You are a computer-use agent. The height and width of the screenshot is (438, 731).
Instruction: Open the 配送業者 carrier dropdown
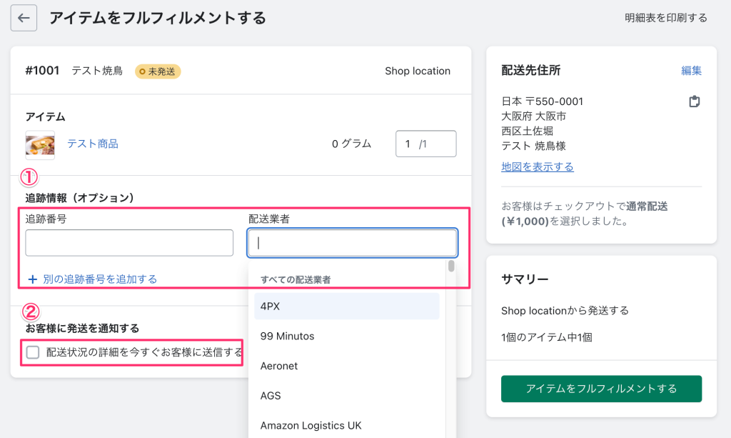tap(352, 242)
